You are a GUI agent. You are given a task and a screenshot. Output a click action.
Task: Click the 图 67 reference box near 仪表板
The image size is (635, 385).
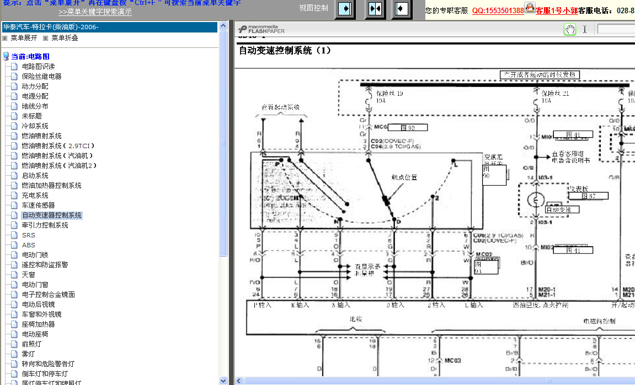[x=588, y=196]
